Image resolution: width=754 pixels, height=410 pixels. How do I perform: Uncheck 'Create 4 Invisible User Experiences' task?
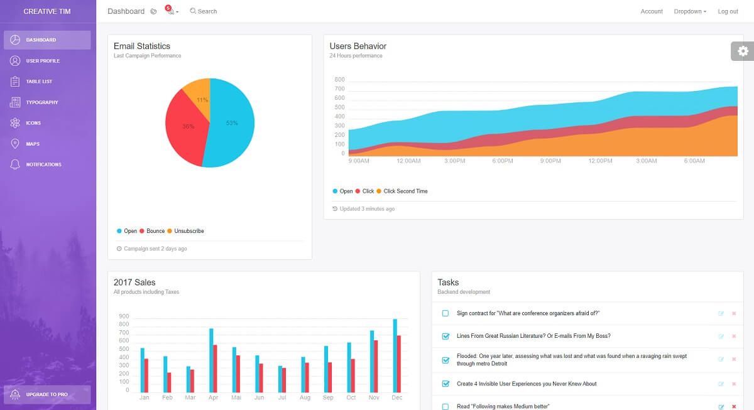pos(445,382)
